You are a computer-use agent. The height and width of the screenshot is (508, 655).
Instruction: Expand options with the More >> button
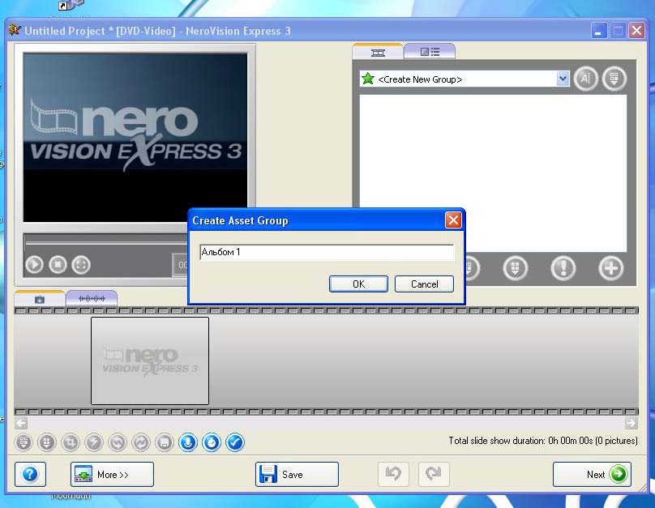pos(112,474)
